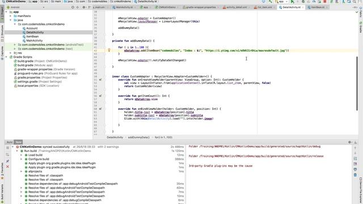This screenshot has width=363, height=204.
Task: Click the red Stop button in toolbar
Action: 325,1
